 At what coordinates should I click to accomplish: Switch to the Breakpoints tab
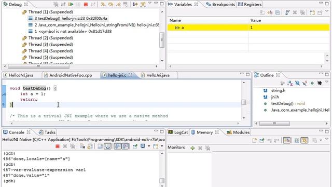[x=220, y=4]
